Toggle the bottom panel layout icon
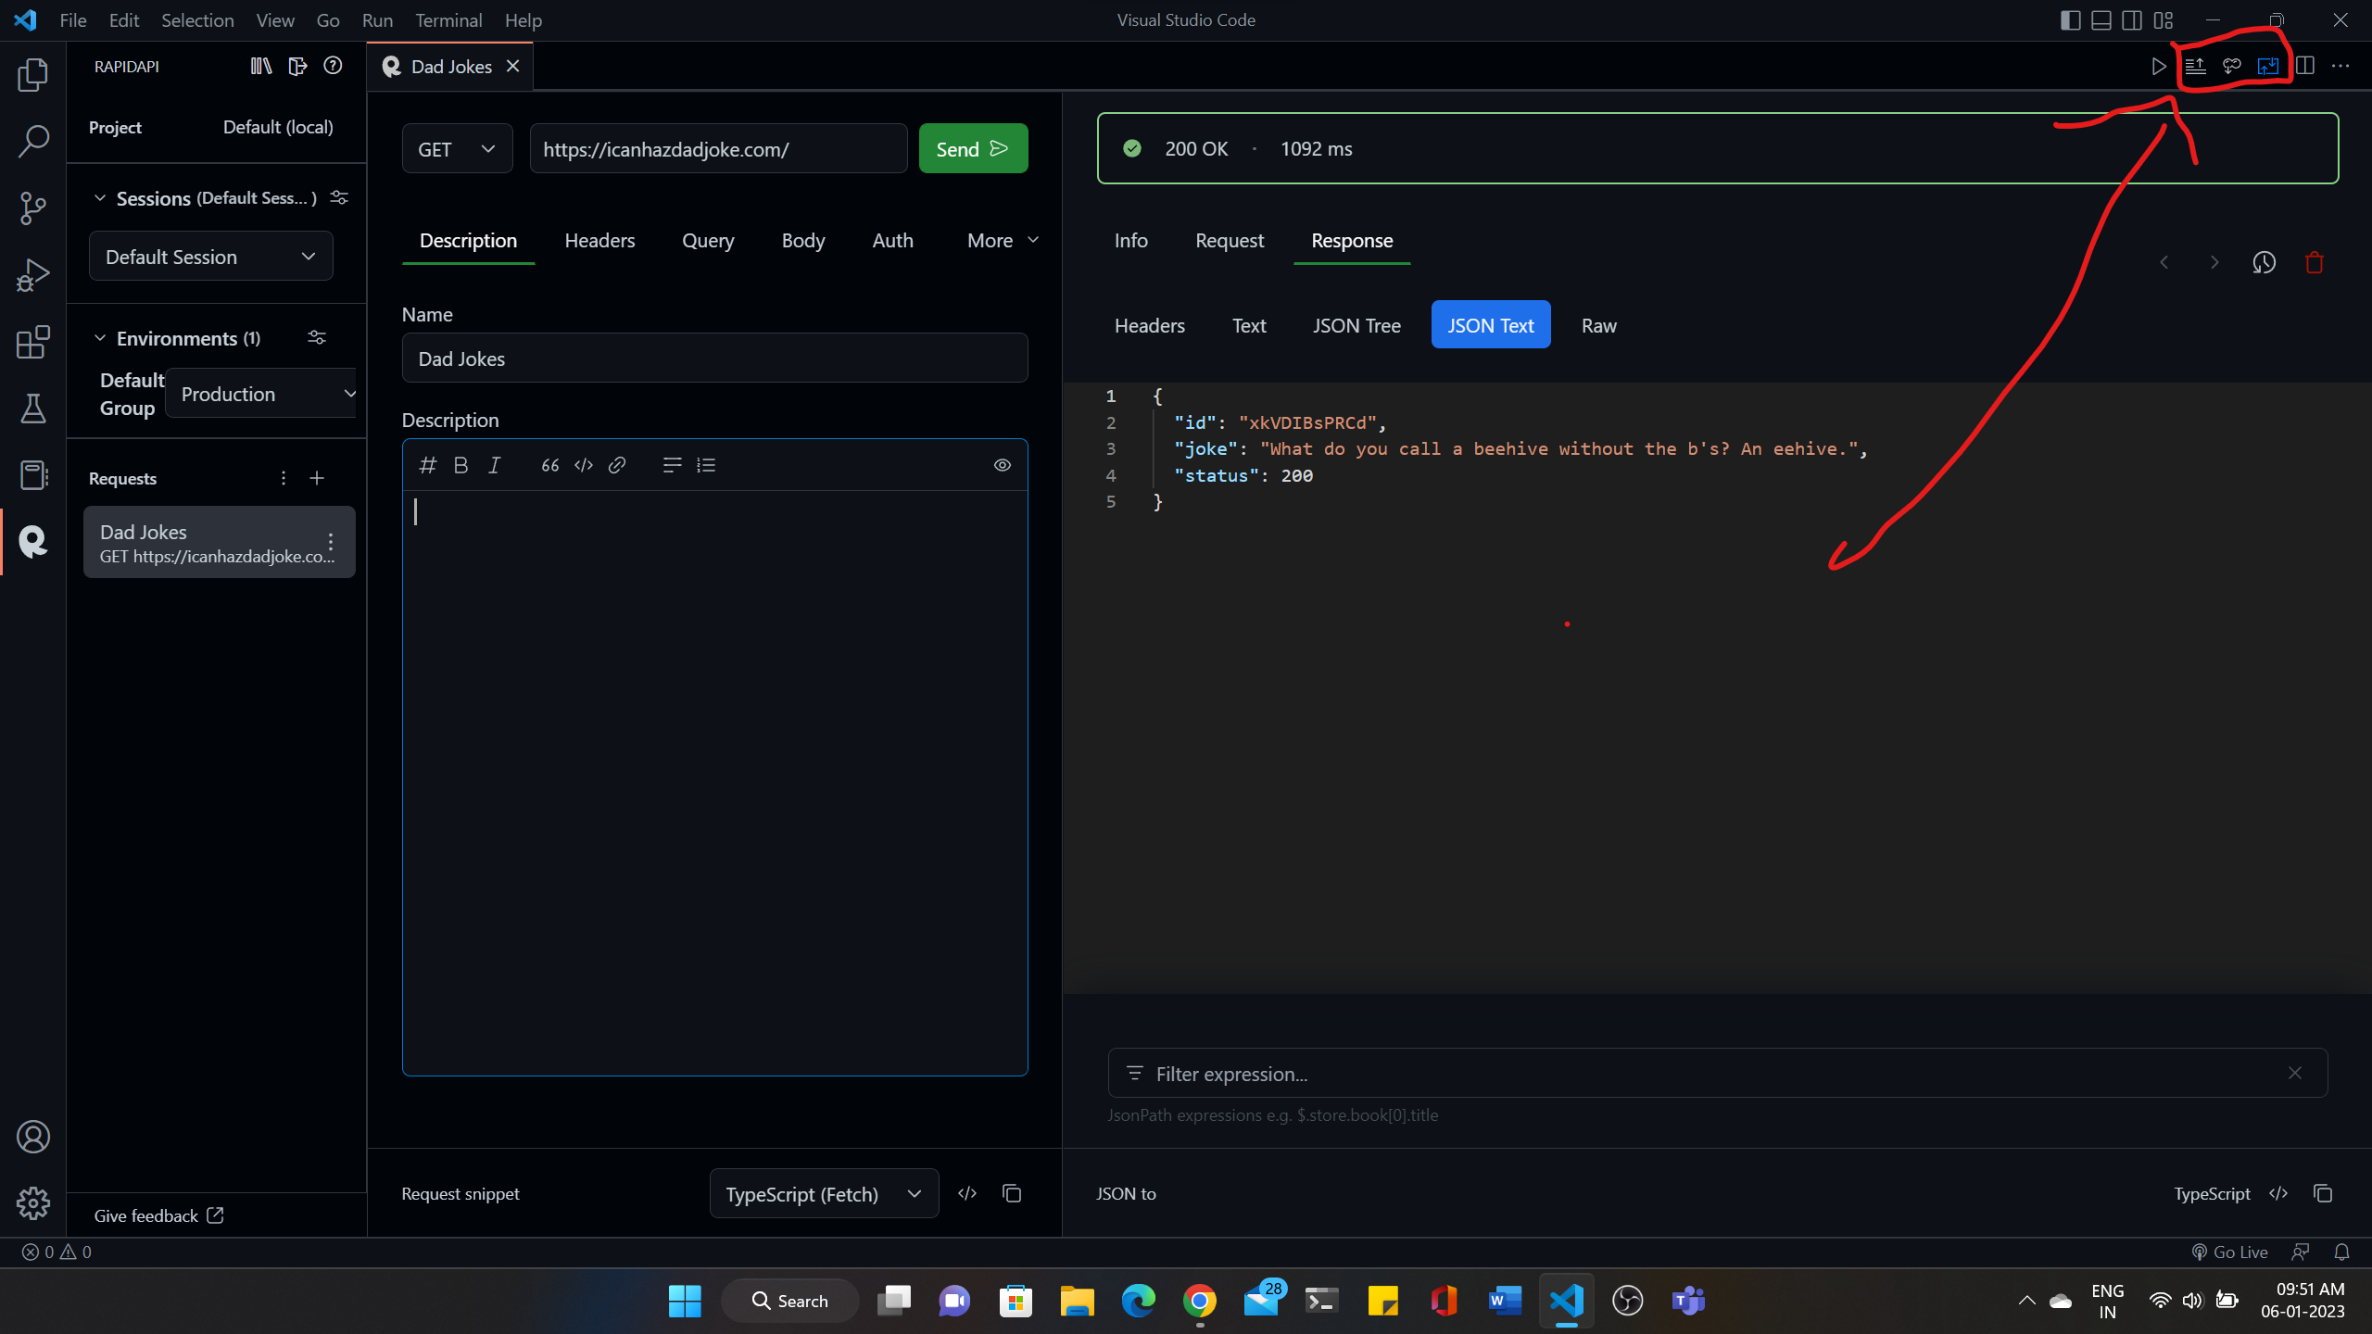Viewport: 2372px width, 1334px height. point(2101,20)
